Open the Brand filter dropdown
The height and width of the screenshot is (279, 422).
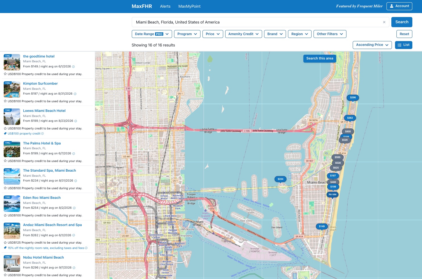coord(275,34)
